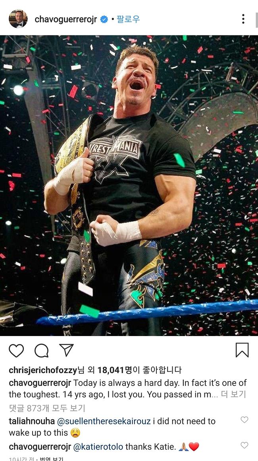This screenshot has width=258, height=461.
Task: Open chavoguerrerojr's profile picture
Action: pyautogui.click(x=18, y=19)
